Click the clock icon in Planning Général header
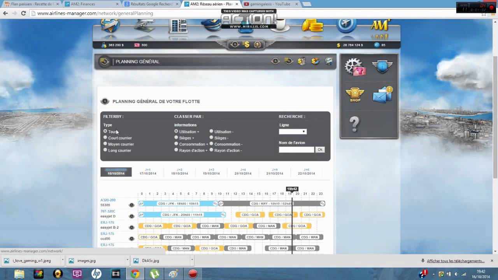The image size is (498, 280). (275, 61)
